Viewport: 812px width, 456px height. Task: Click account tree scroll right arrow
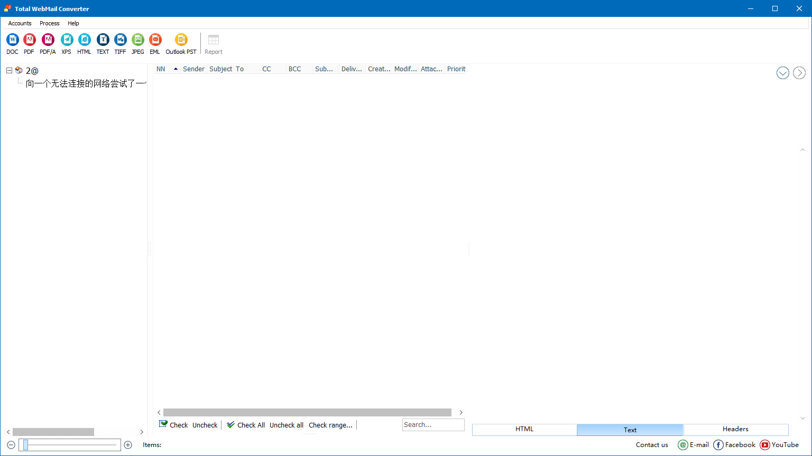pyautogui.click(x=142, y=432)
